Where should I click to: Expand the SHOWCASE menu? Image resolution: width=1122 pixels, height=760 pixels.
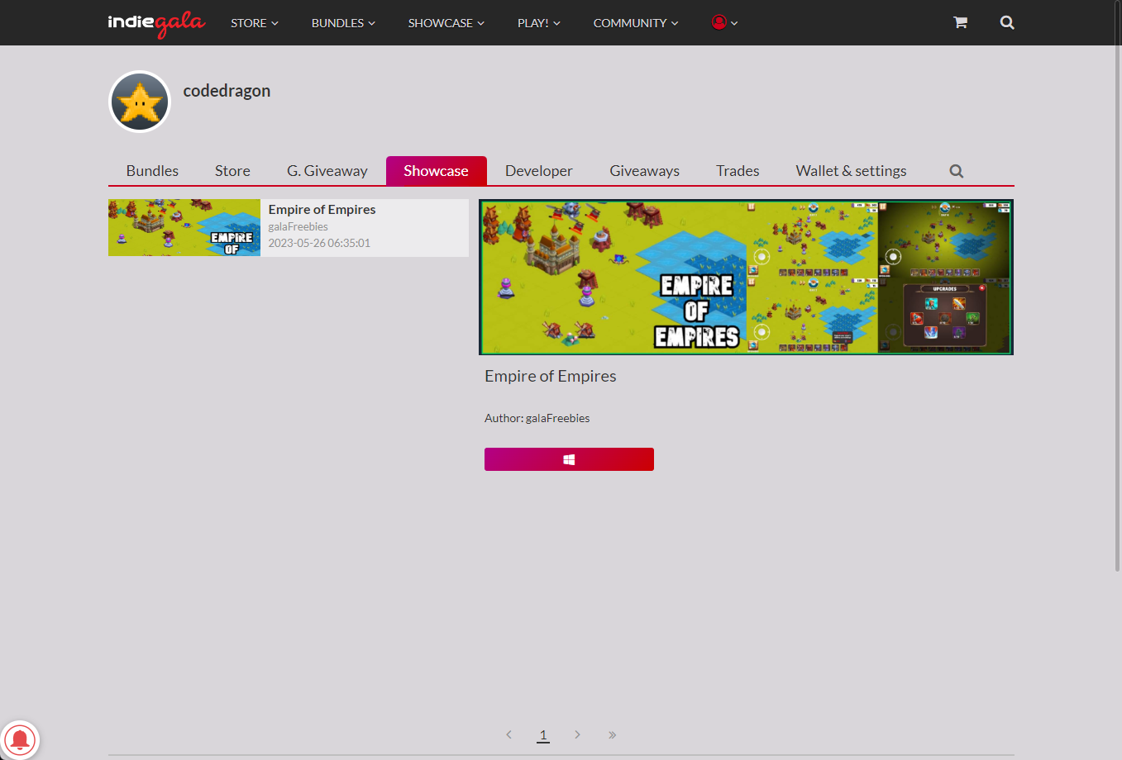446,23
